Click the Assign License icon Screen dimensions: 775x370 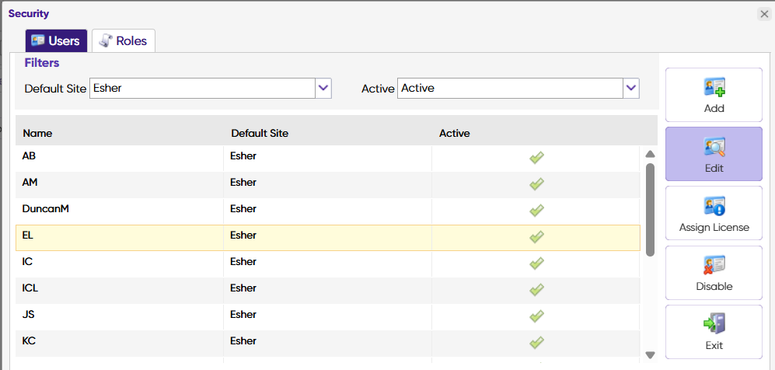pyautogui.click(x=714, y=206)
